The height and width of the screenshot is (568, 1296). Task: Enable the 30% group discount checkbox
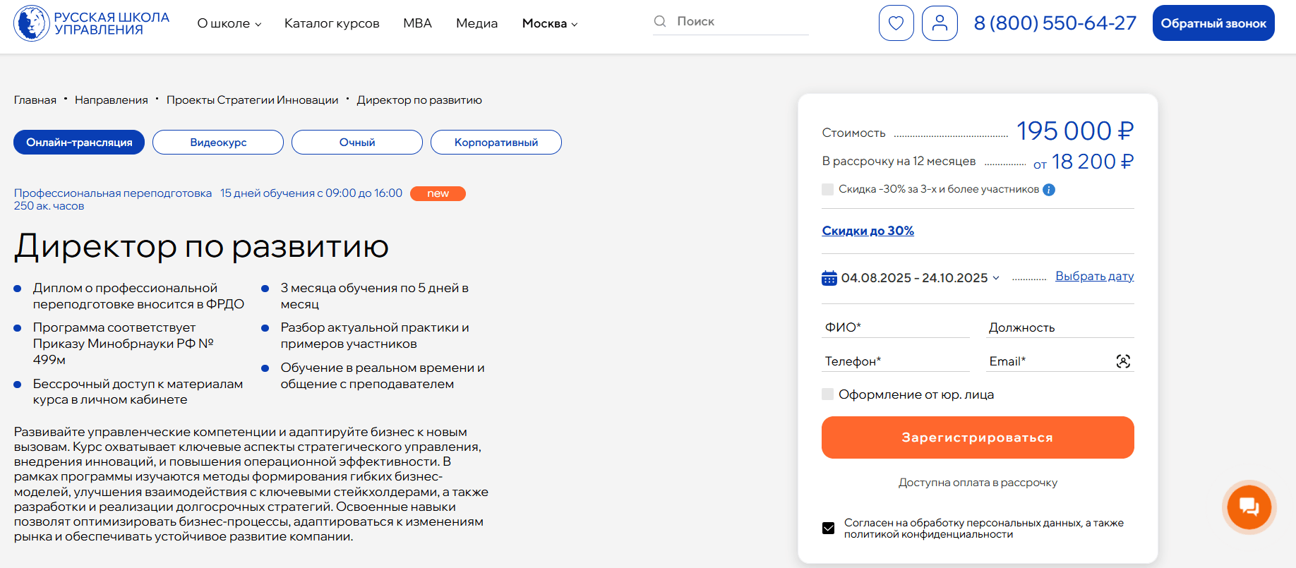[x=828, y=189]
